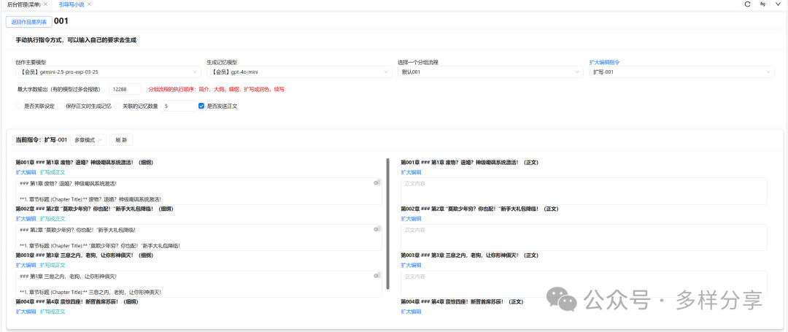The image size is (788, 332).
Task: Click the small icon inside chapter 1 outline box
Action: tap(376, 183)
